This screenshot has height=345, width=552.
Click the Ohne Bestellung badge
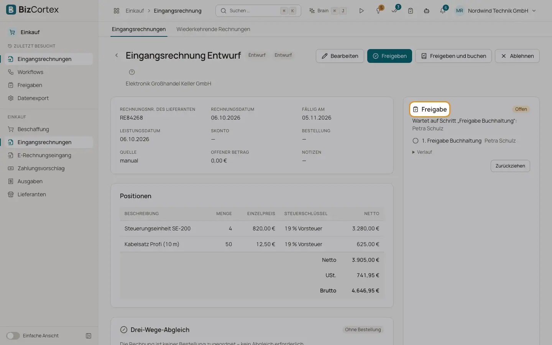tap(363, 330)
